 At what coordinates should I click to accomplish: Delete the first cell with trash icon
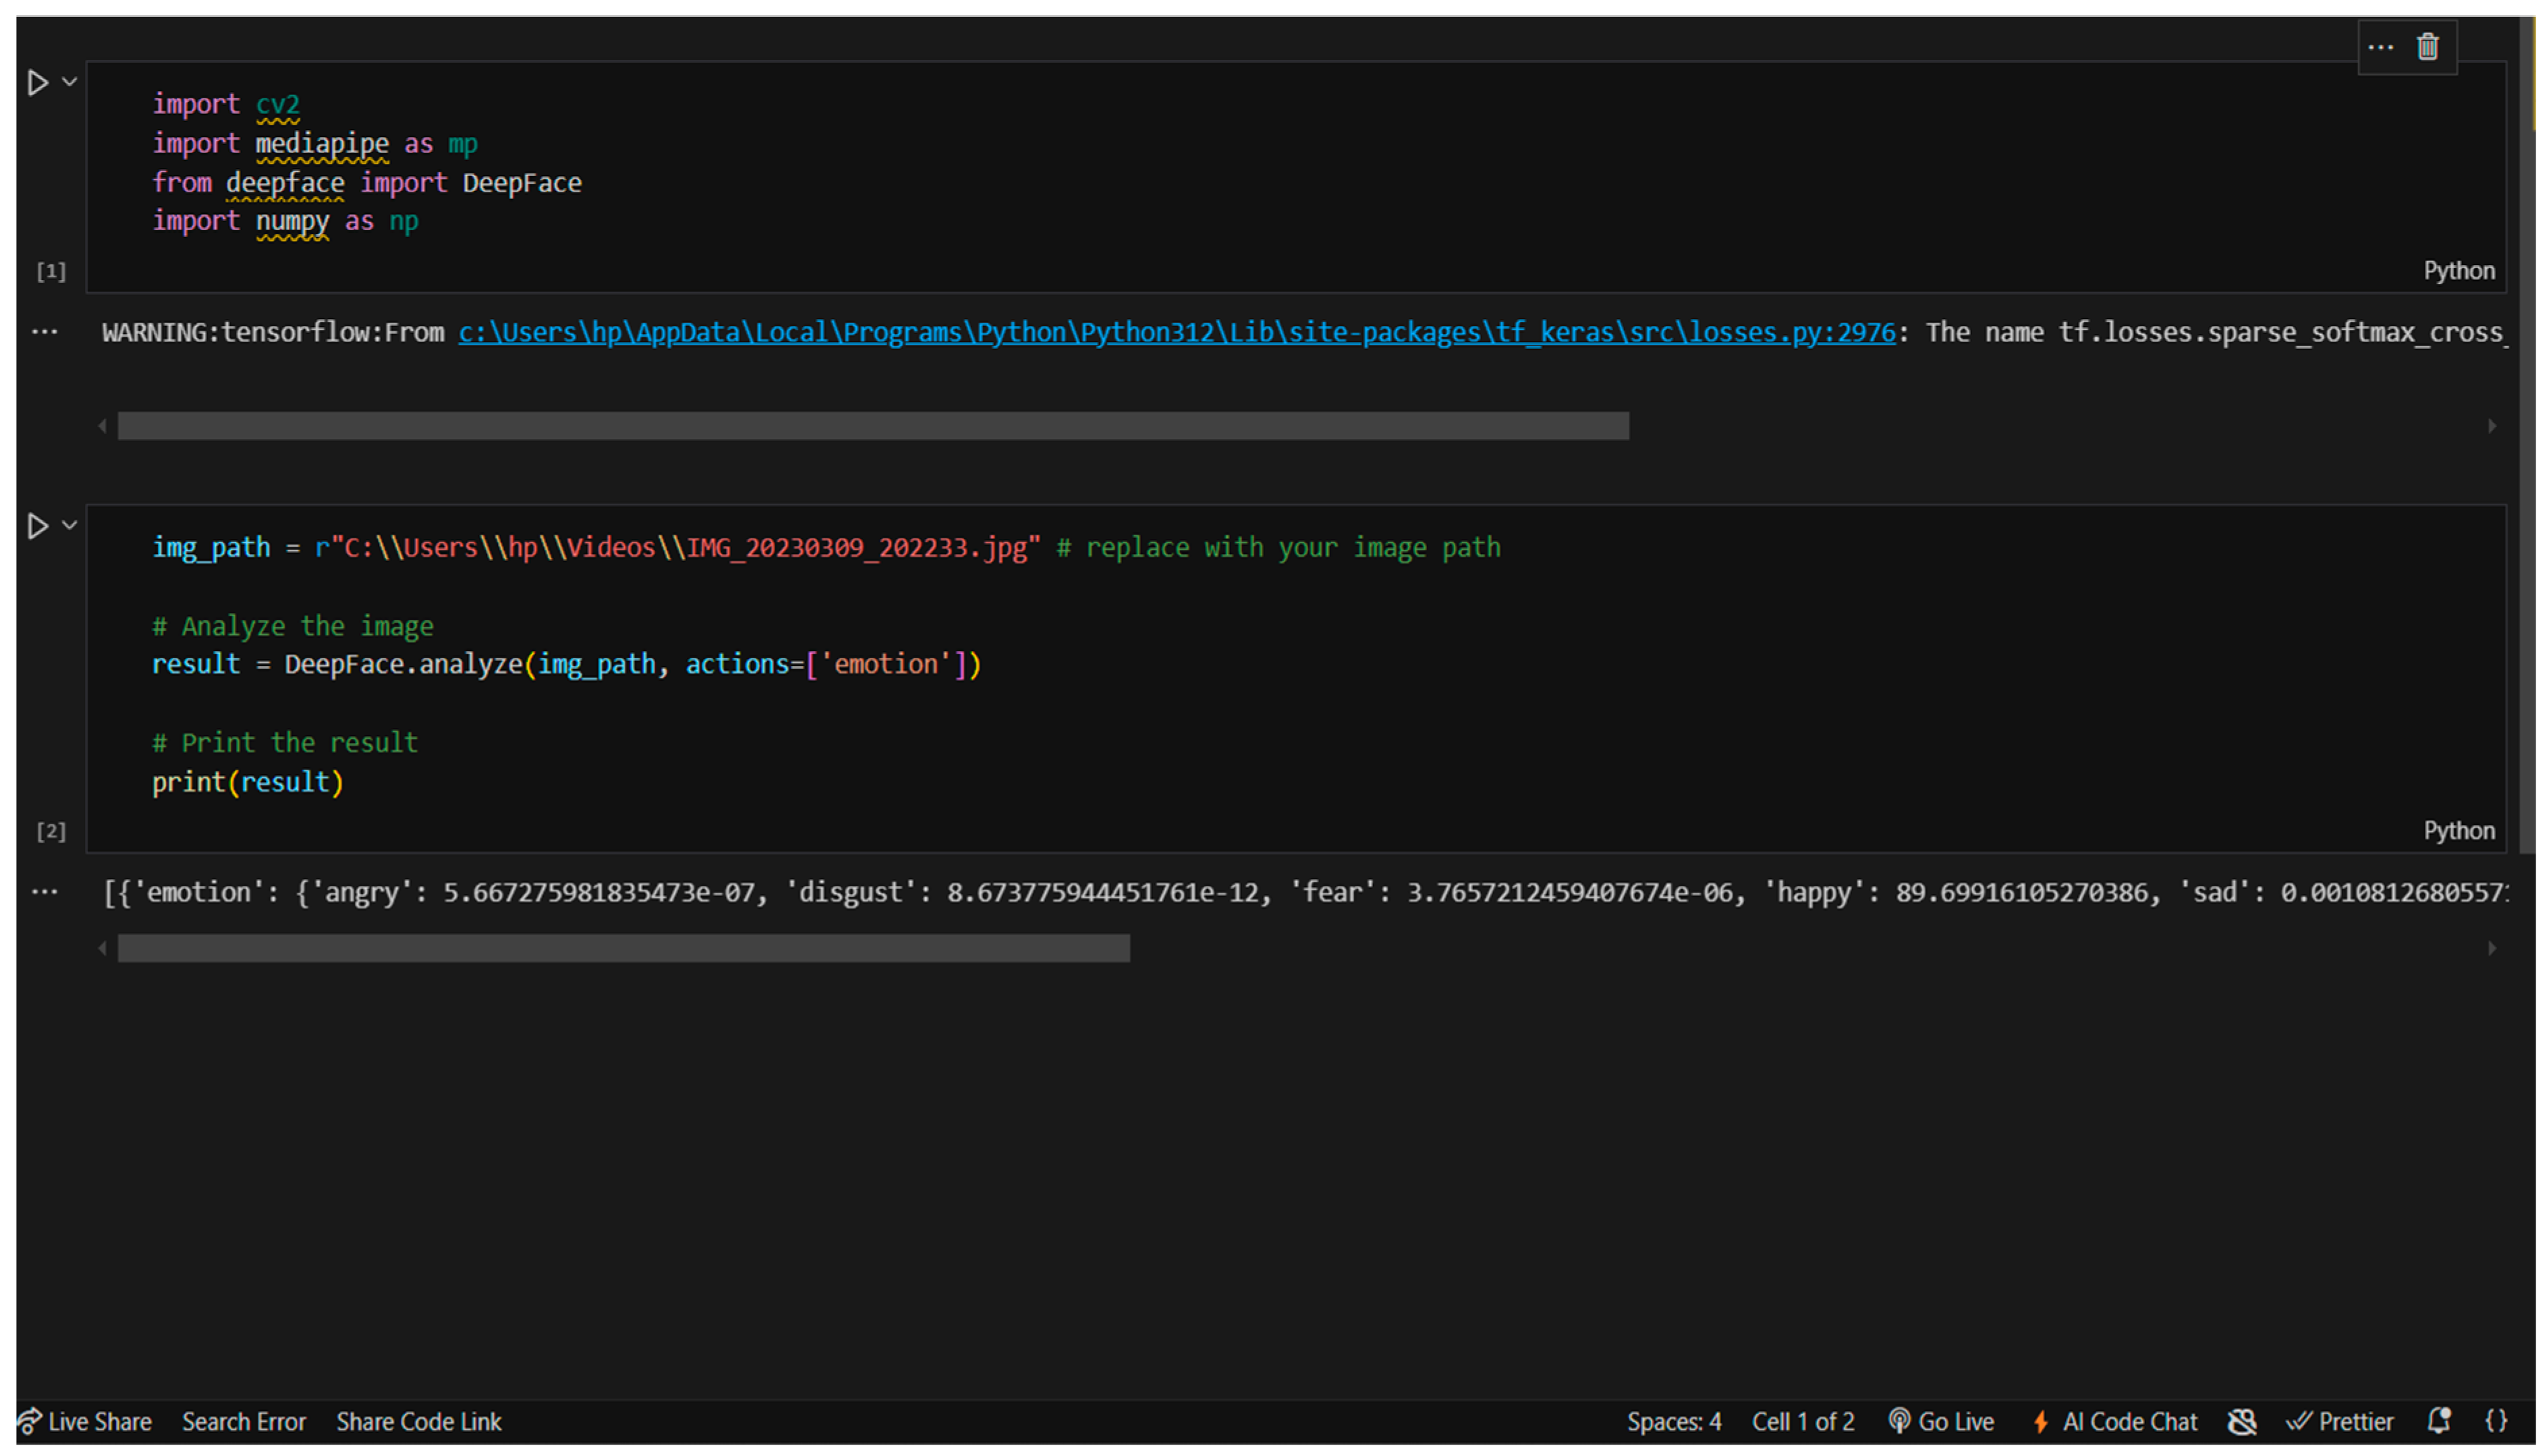coord(2427,47)
